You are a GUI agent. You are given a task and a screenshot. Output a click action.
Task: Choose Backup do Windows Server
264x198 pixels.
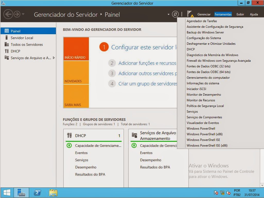pos(205,32)
